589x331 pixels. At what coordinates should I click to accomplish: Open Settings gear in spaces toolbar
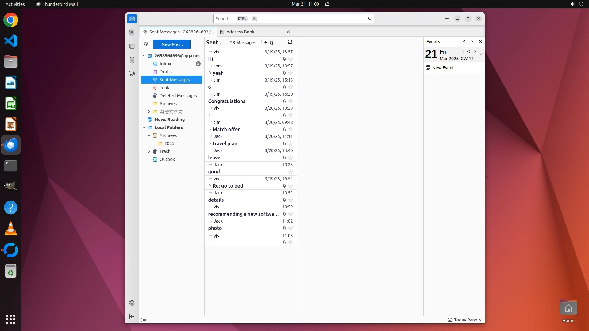click(x=132, y=303)
